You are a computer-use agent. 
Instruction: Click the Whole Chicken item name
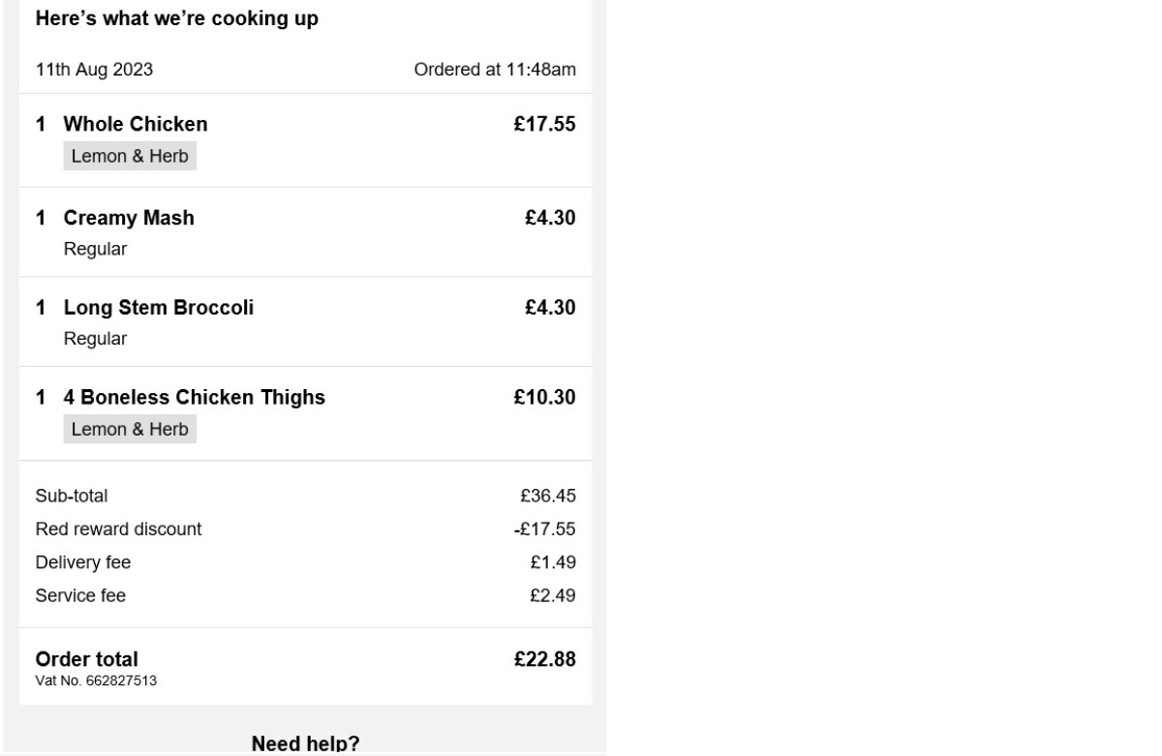135,124
